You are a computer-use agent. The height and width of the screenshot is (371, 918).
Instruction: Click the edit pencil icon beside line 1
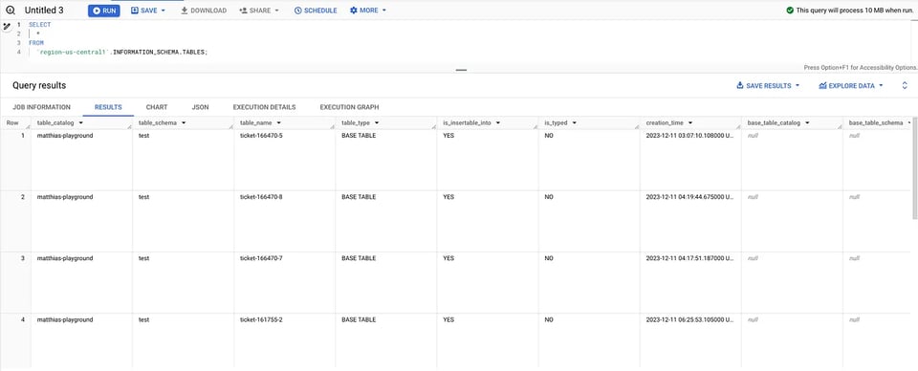7,26
